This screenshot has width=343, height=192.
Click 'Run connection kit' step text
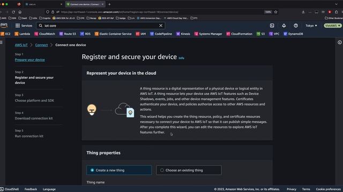(29, 137)
